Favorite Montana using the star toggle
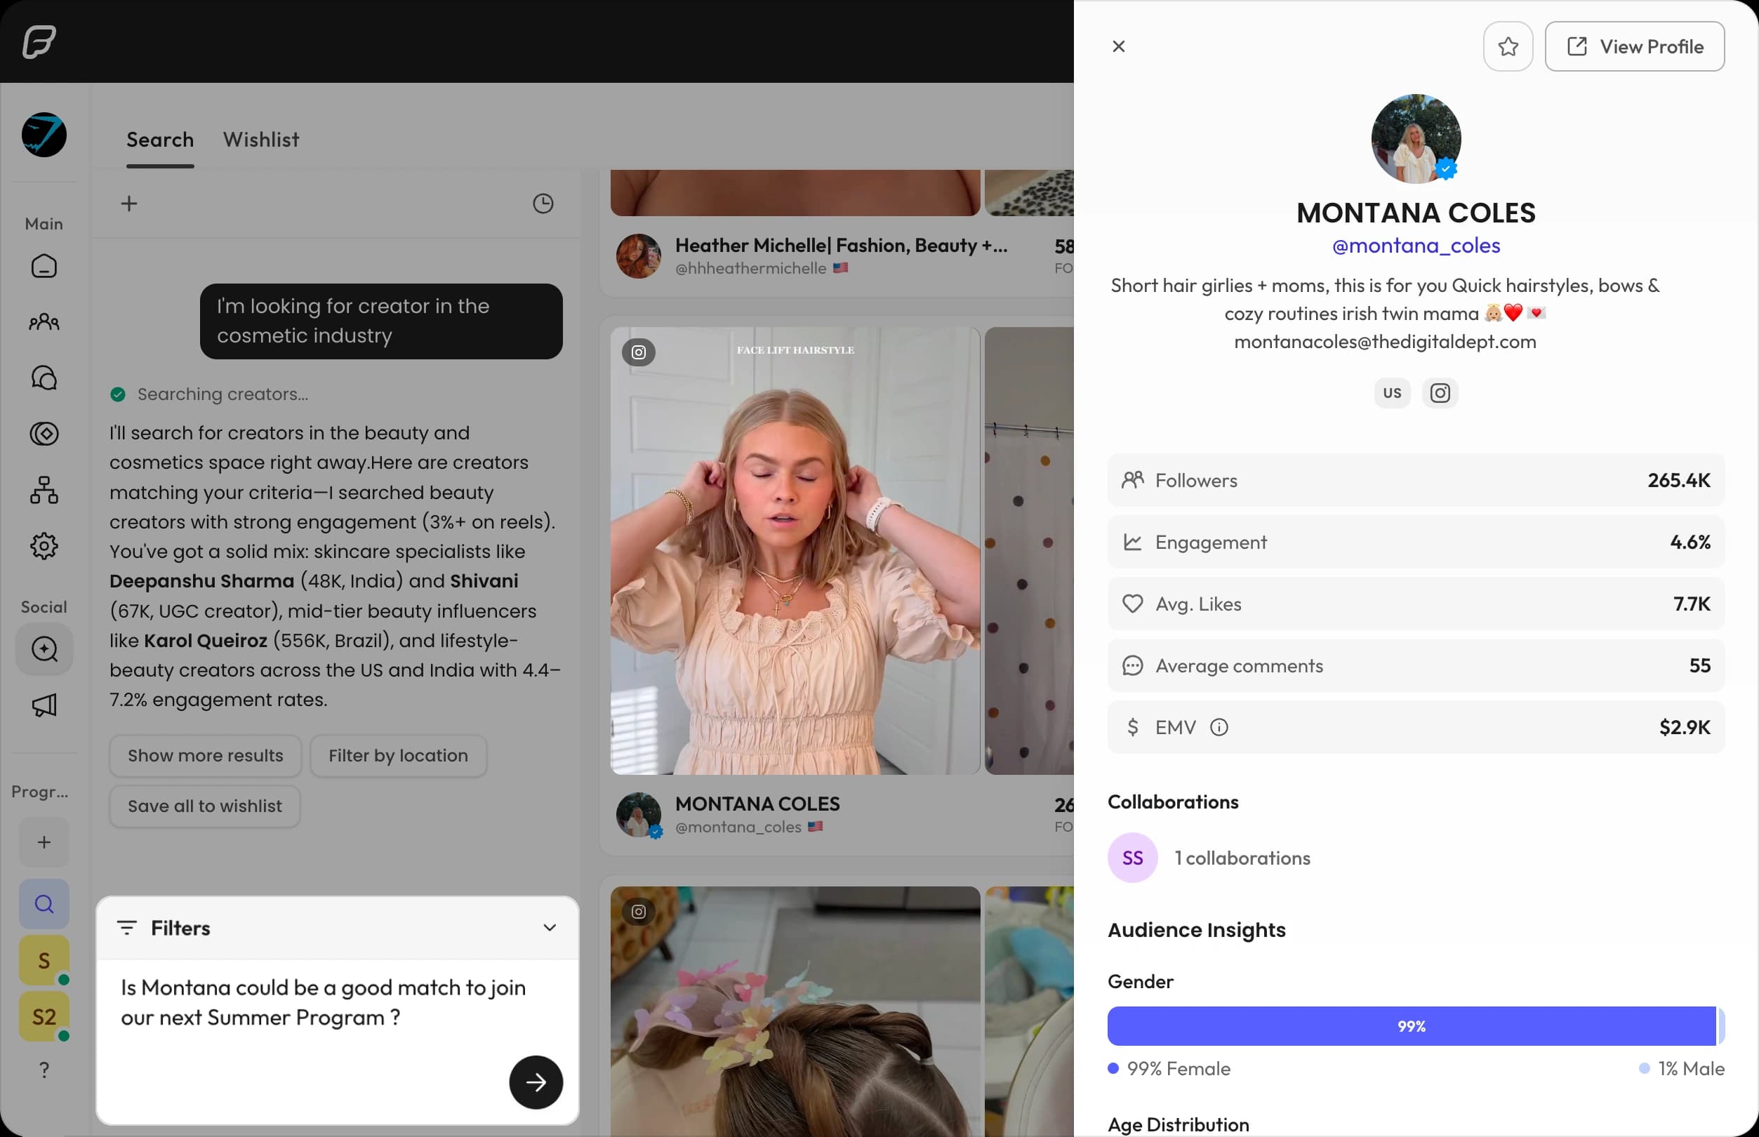 tap(1507, 46)
